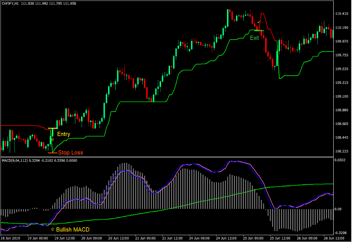Image resolution: width=352 pixels, height=242 pixels.
Task: Select the Bullish MACD text label
Action: point(72,229)
